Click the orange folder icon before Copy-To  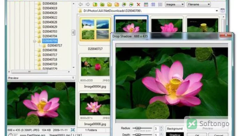click(x=117, y=4)
